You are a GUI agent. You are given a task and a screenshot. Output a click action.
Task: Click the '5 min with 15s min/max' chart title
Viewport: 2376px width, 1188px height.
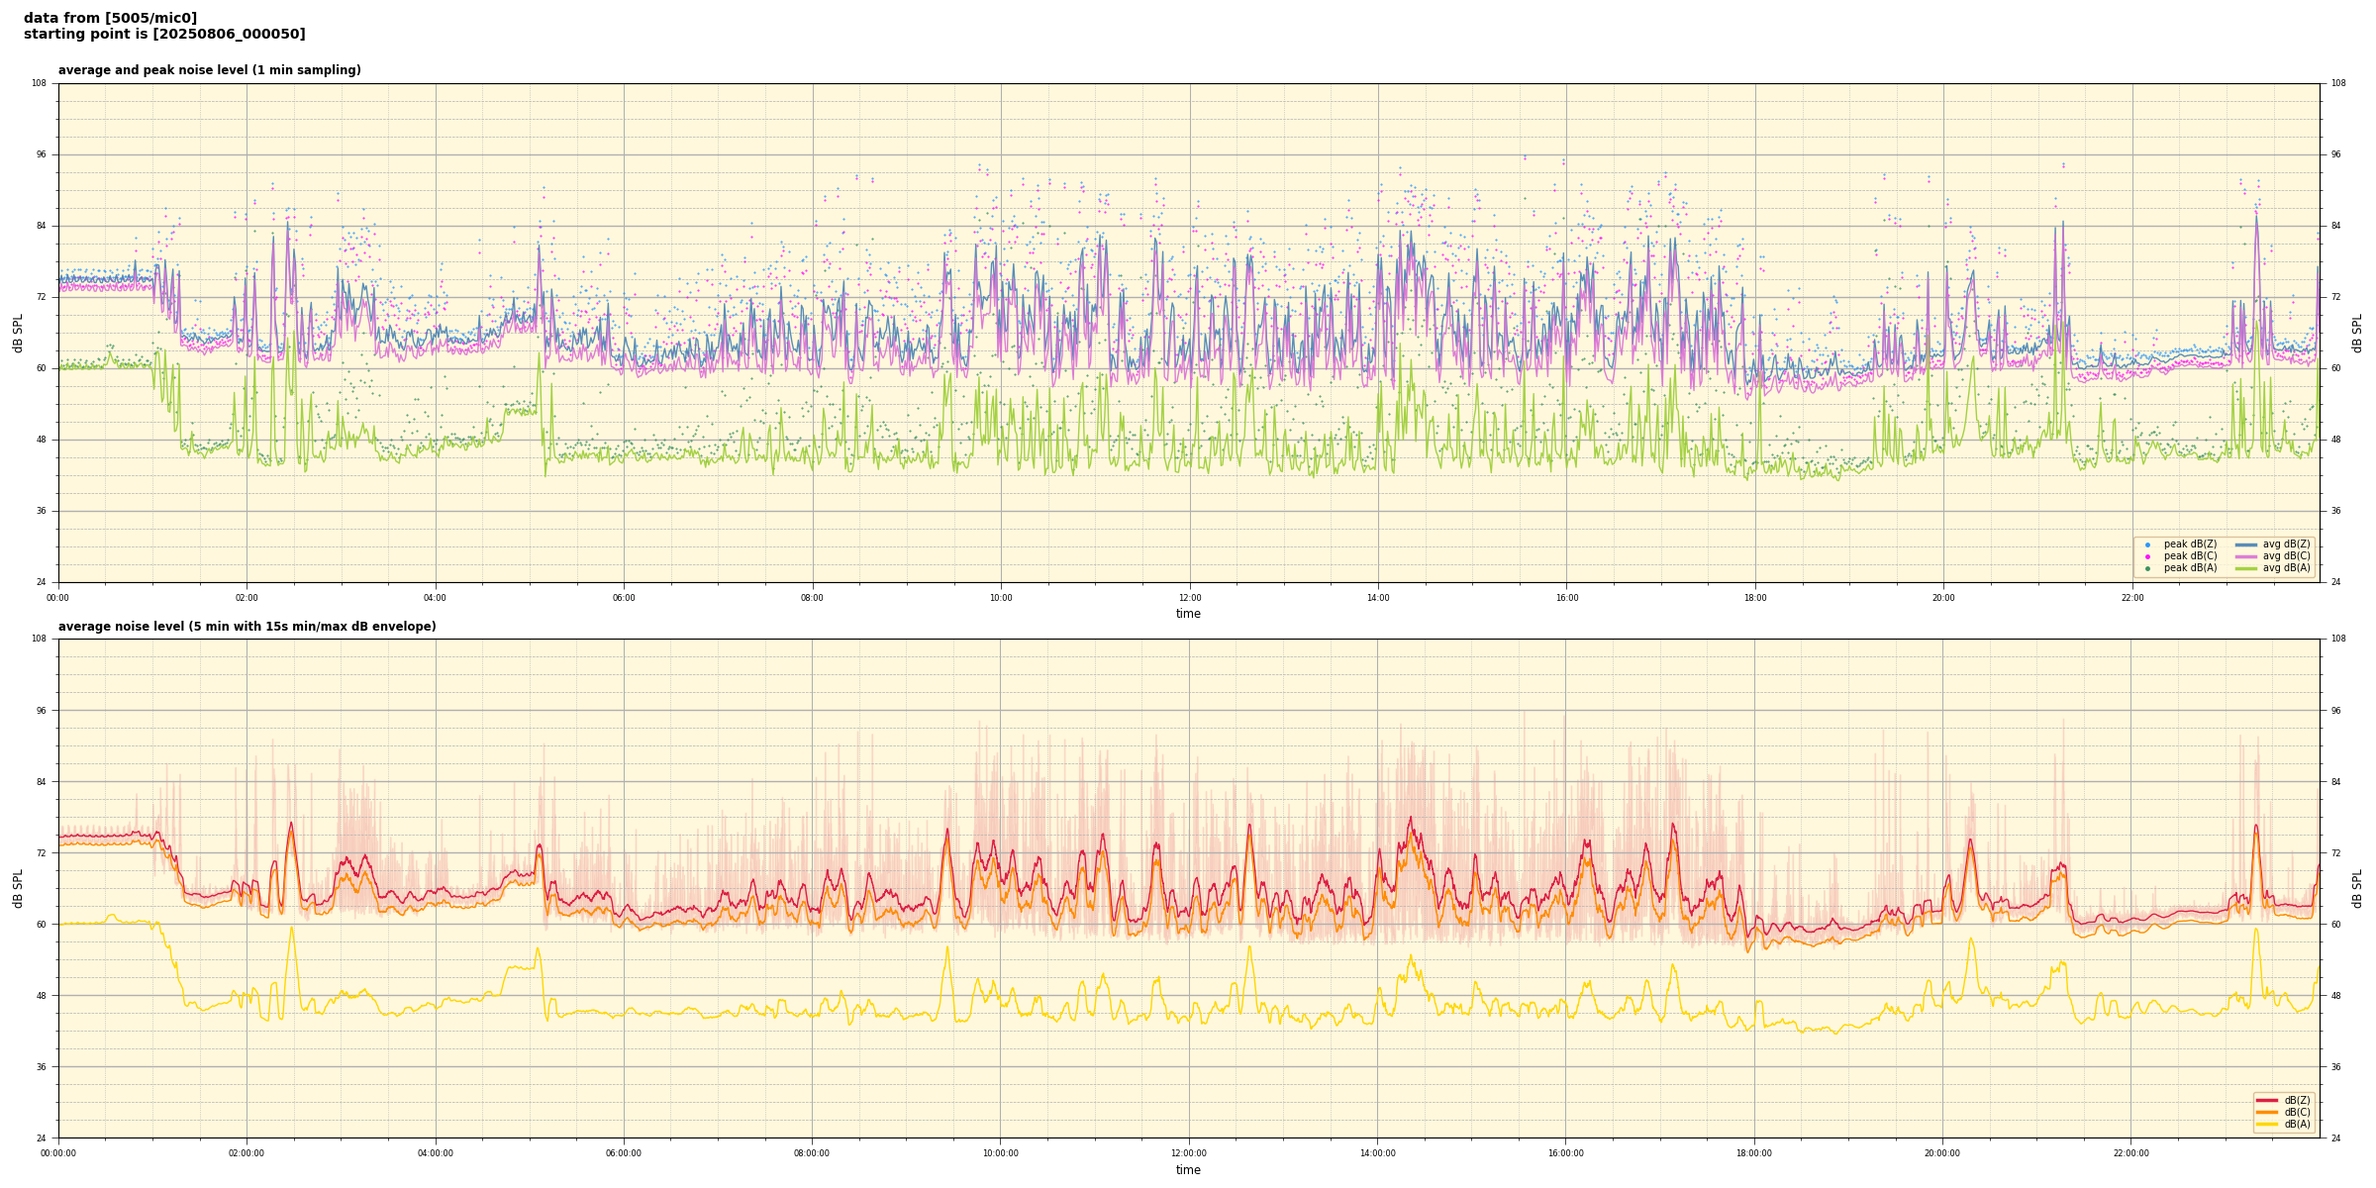point(247,627)
